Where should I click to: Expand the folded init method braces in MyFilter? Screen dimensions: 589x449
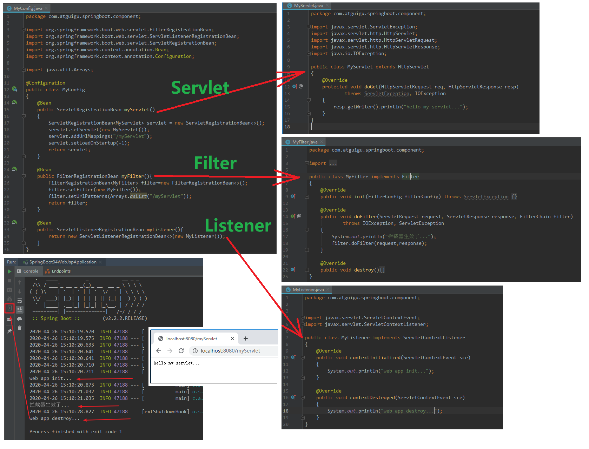coord(514,196)
